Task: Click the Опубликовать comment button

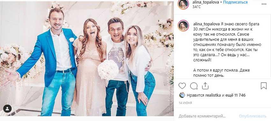Action: tap(253, 116)
